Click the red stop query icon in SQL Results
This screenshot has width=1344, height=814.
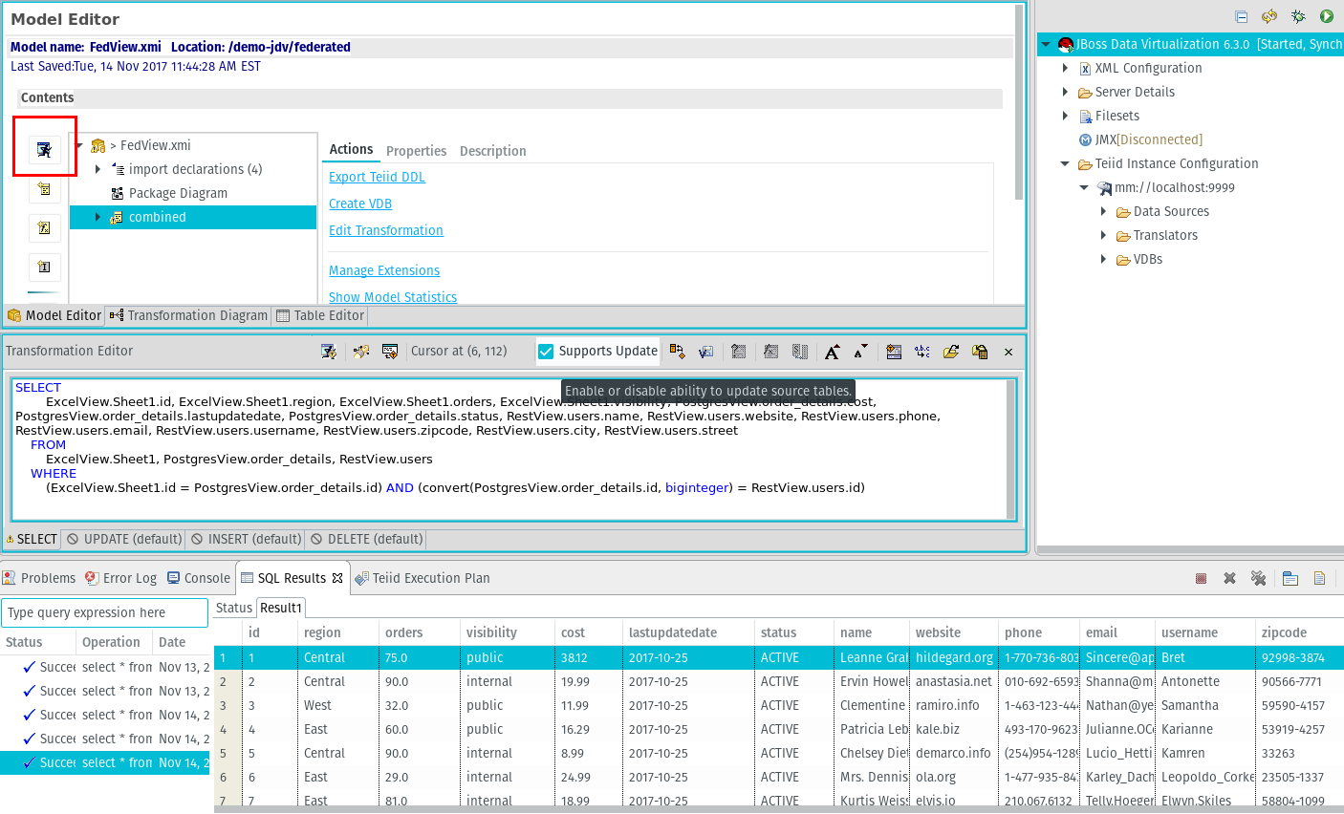[x=1202, y=578]
